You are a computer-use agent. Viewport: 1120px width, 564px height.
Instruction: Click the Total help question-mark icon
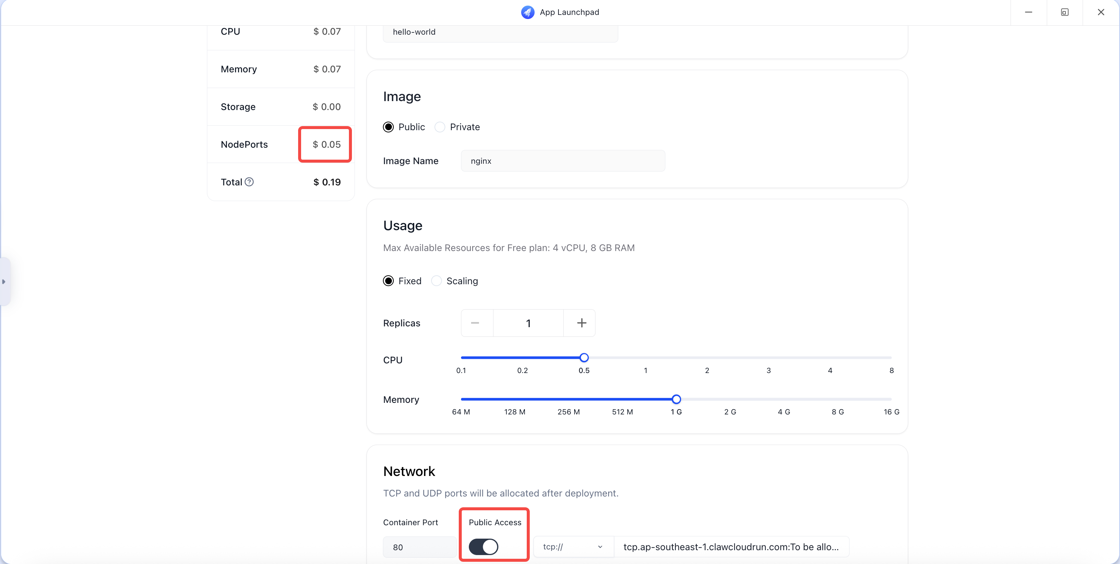(249, 182)
